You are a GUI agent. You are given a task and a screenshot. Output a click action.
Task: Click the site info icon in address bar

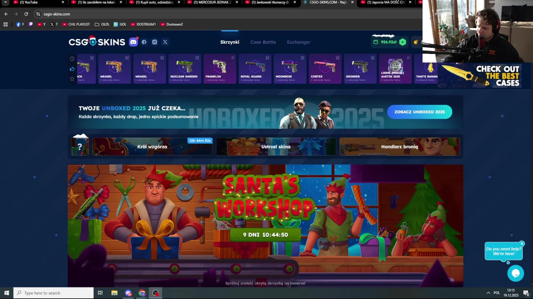point(38,14)
